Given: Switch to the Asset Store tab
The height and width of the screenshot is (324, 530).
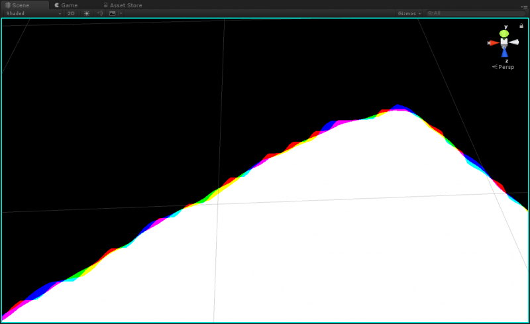Looking at the screenshot, I should [125, 5].
